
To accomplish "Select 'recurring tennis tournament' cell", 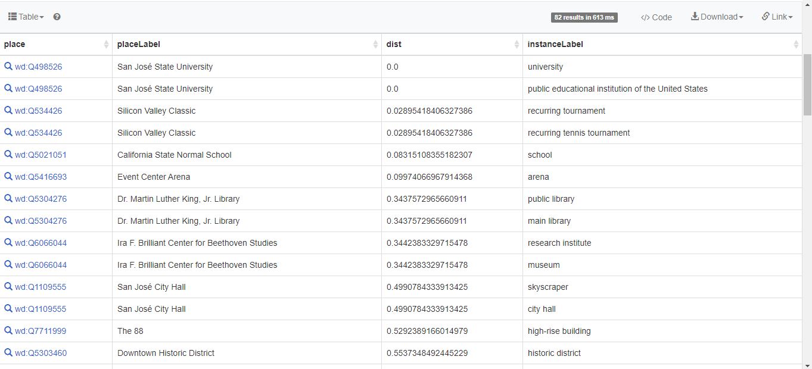I will click(662, 133).
